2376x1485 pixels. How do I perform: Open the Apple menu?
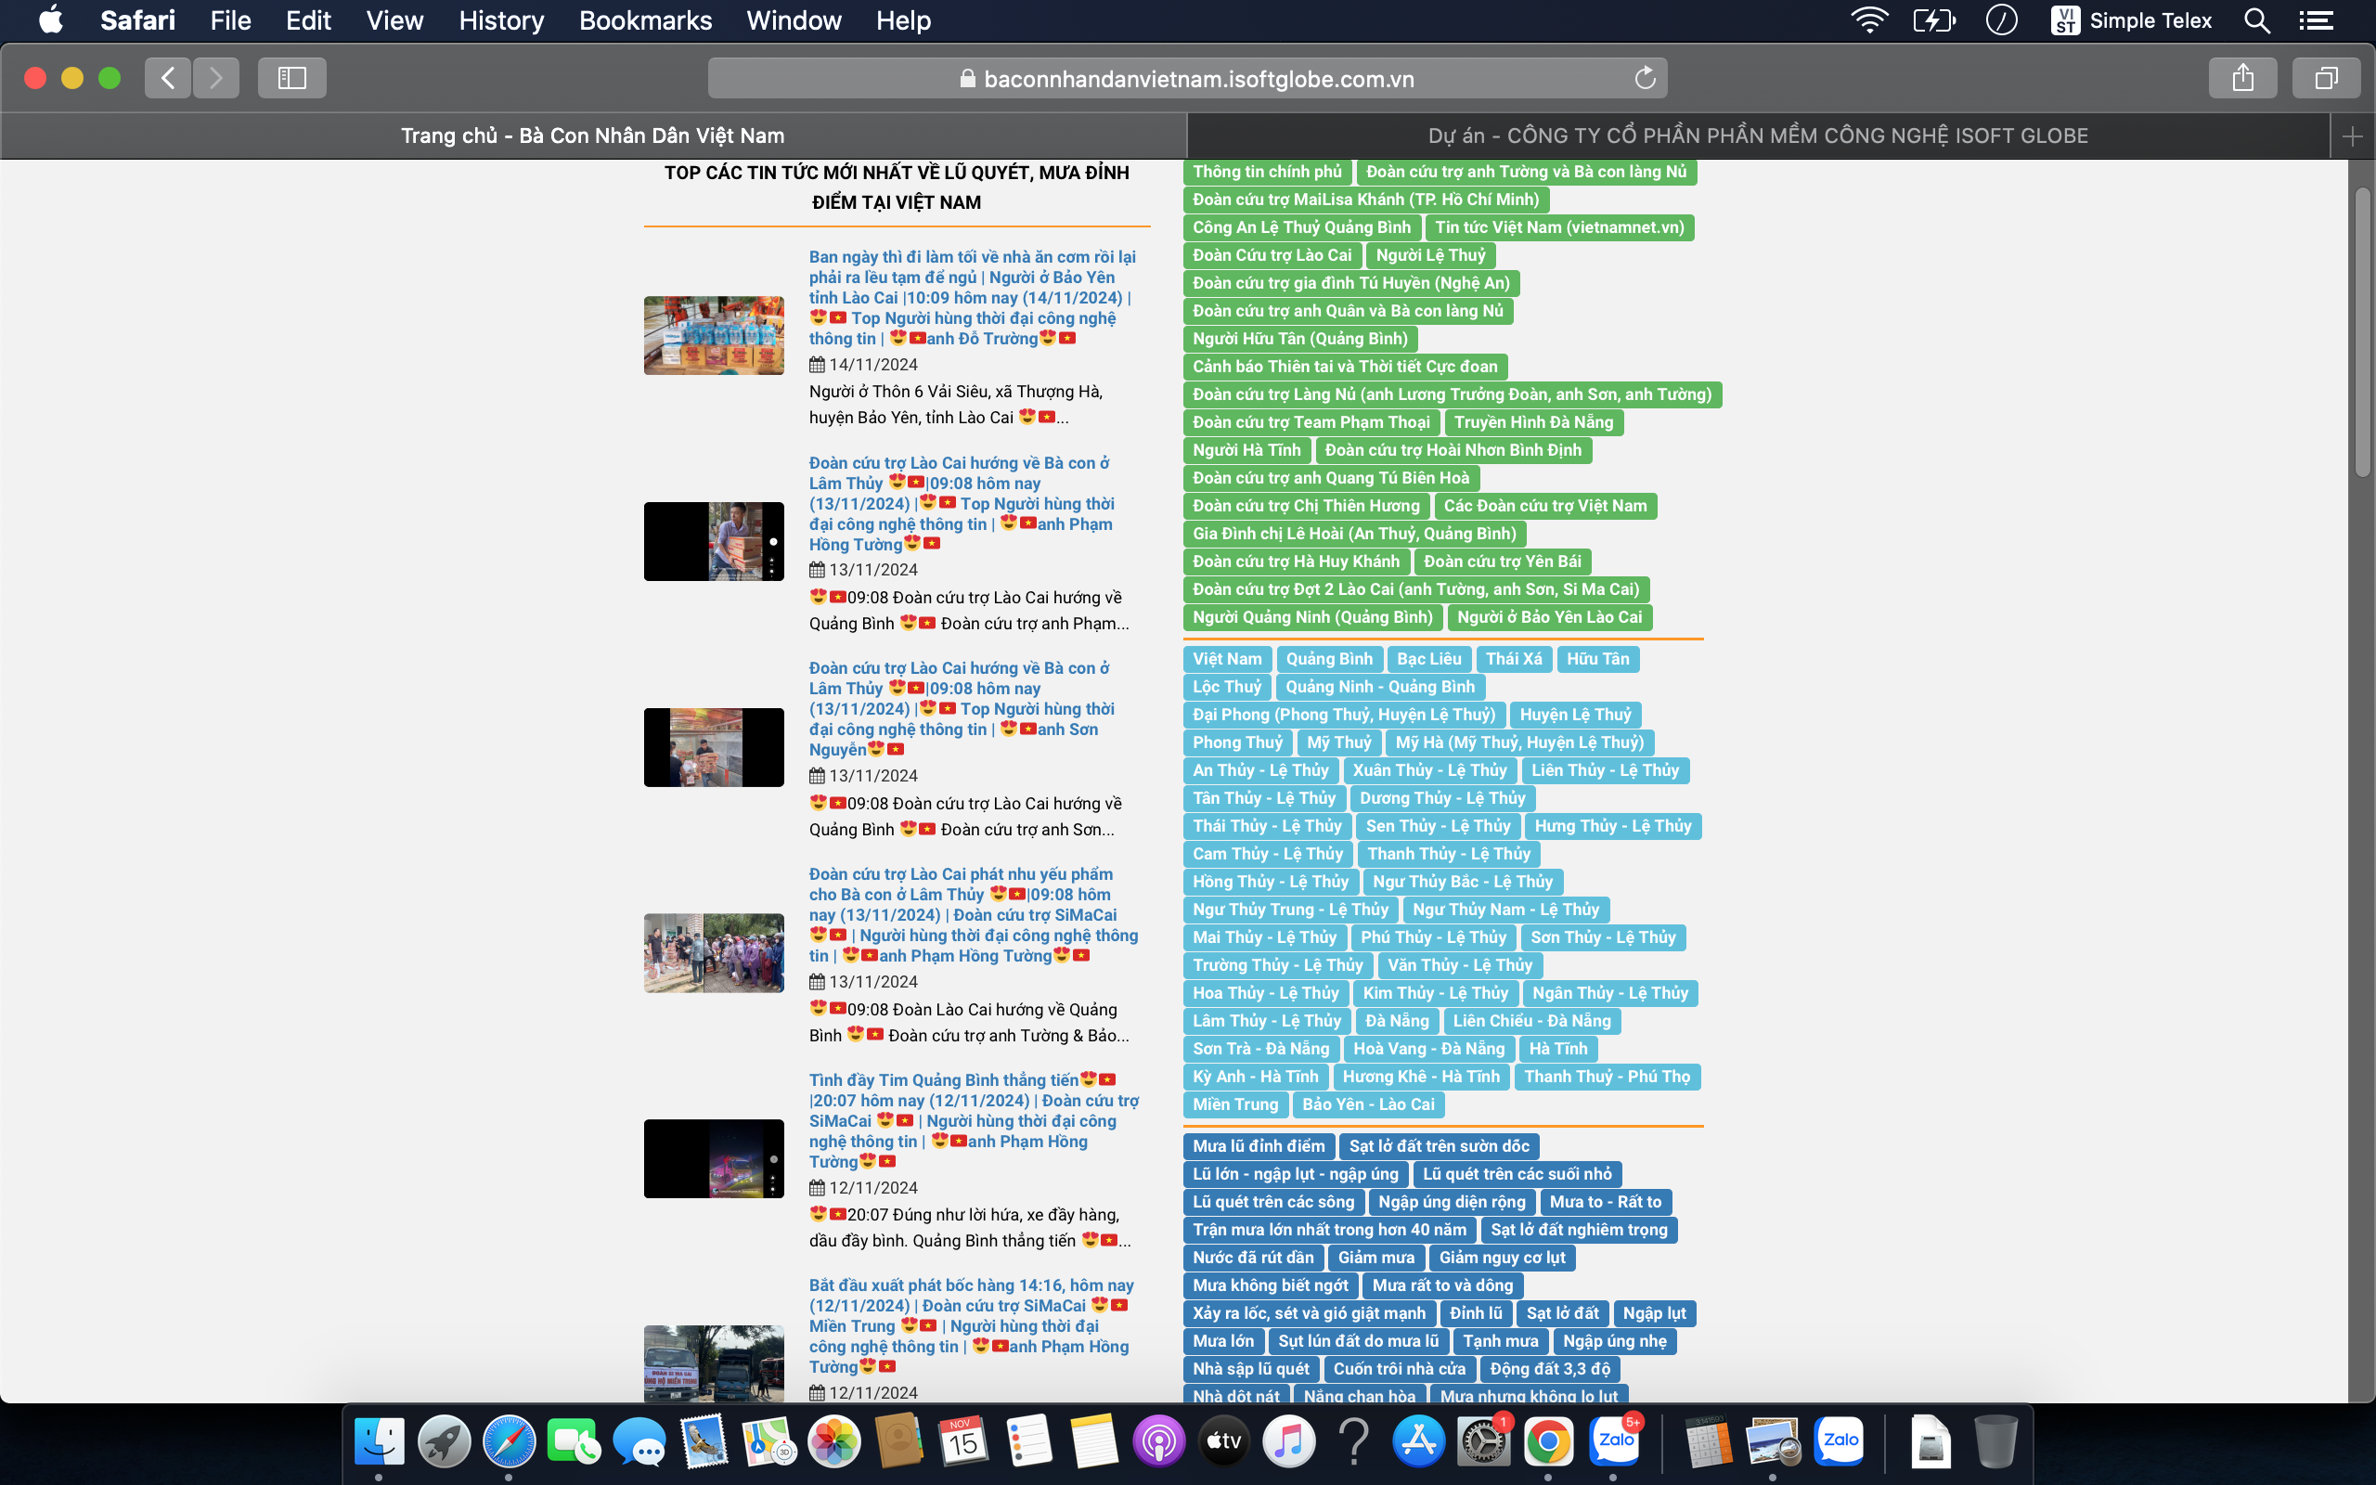[x=50, y=20]
